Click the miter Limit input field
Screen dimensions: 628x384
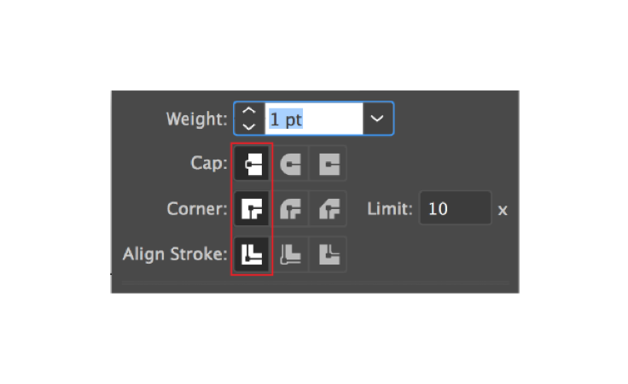tap(454, 208)
